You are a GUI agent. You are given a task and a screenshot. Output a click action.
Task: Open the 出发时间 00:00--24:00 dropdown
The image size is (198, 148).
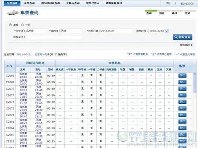tap(158, 31)
